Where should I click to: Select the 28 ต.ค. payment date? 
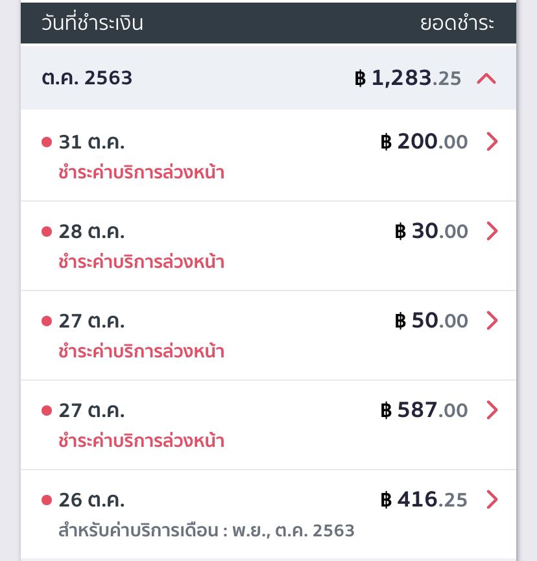pos(91,232)
